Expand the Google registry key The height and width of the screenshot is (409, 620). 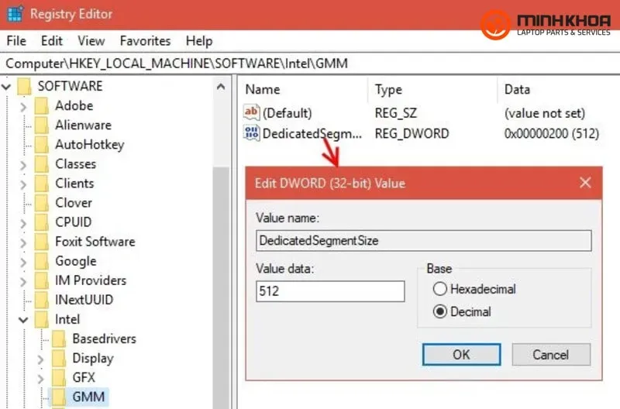(x=23, y=261)
